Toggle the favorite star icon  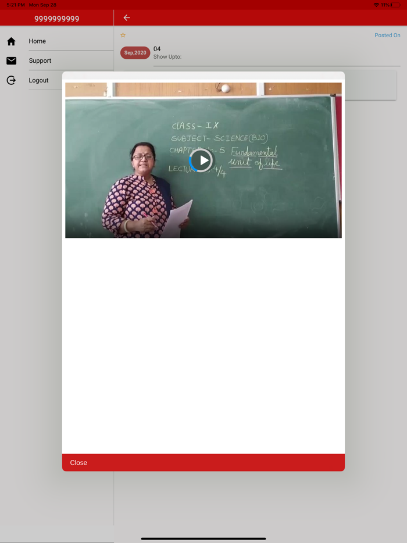(123, 35)
